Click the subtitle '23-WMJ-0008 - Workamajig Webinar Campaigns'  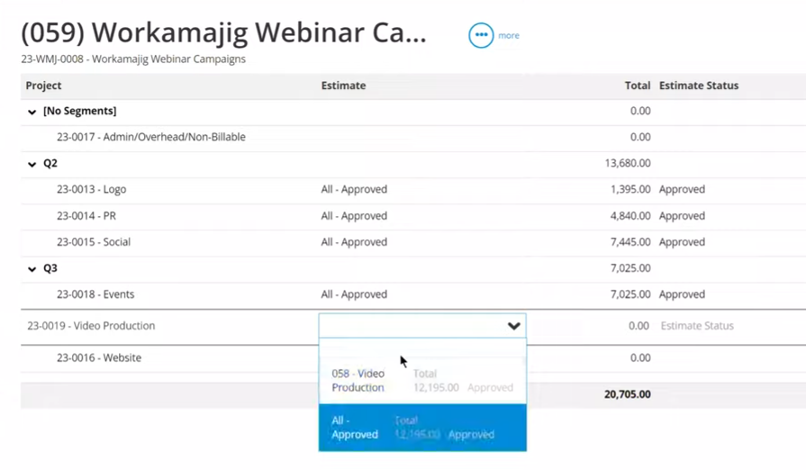133,59
